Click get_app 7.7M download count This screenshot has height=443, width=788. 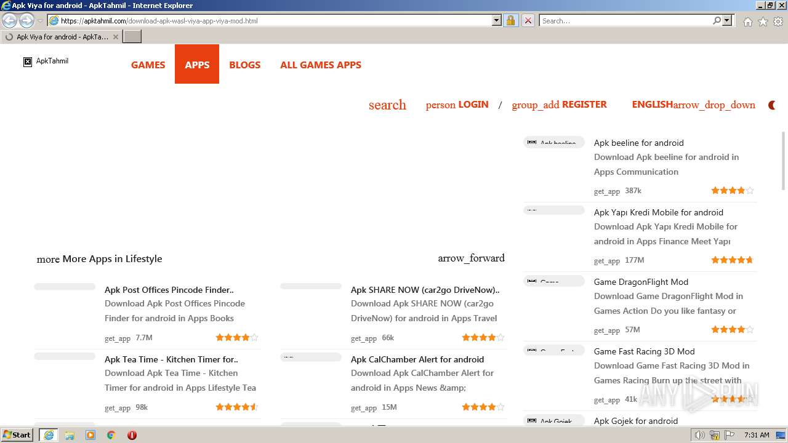(128, 338)
